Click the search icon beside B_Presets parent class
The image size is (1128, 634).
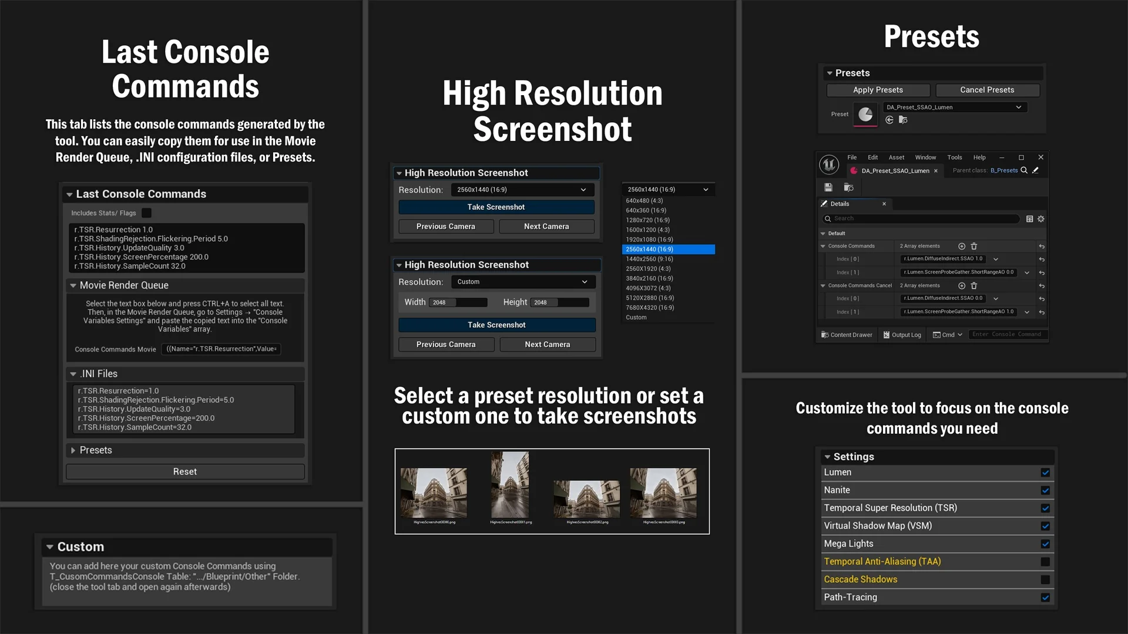[x=1024, y=170]
